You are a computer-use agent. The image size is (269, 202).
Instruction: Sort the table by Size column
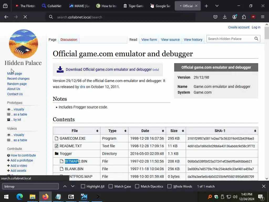click(176, 131)
